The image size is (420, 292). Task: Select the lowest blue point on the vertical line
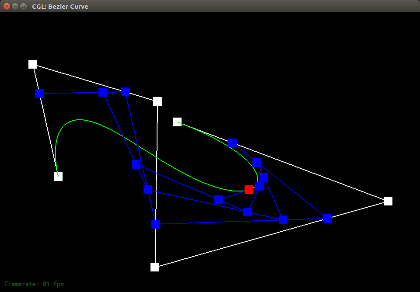coord(156,225)
